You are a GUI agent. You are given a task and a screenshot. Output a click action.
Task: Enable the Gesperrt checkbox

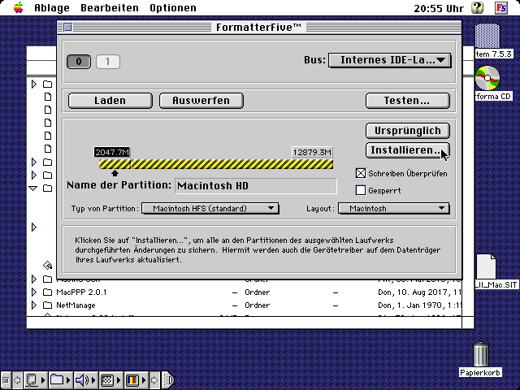362,190
